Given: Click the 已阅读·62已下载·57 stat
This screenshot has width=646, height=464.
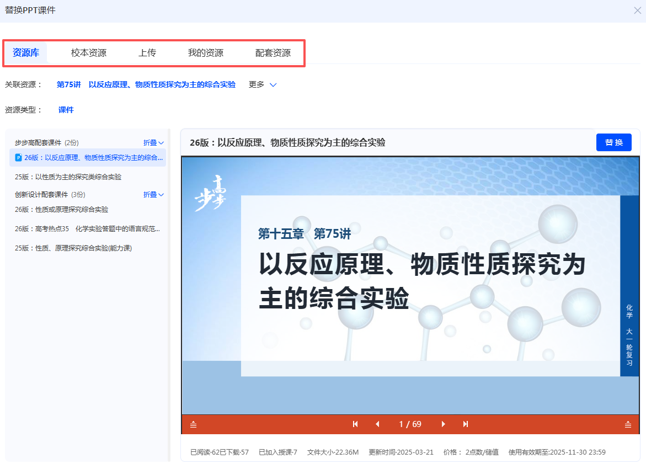Looking at the screenshot, I should [x=220, y=452].
